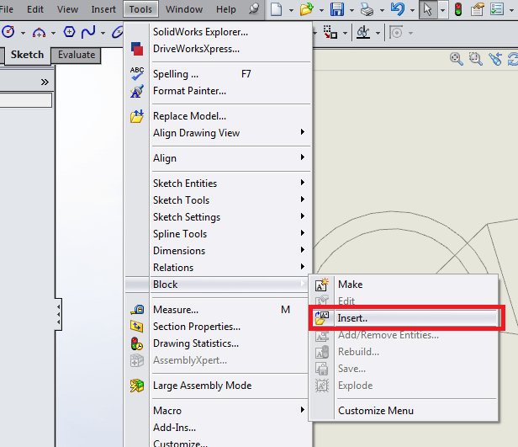
Task: Expand the Circle tool dropdown arrow
Action: click(23, 33)
